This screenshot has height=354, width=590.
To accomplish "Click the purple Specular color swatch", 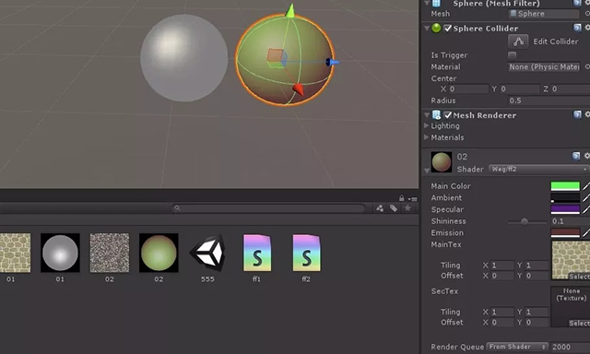I will tap(565, 209).
